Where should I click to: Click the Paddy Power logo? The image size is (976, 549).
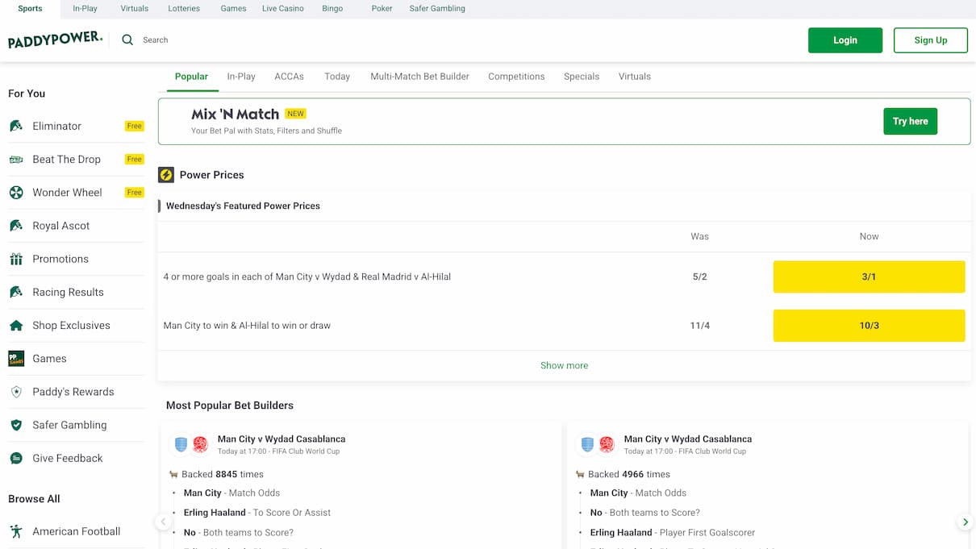pos(55,40)
